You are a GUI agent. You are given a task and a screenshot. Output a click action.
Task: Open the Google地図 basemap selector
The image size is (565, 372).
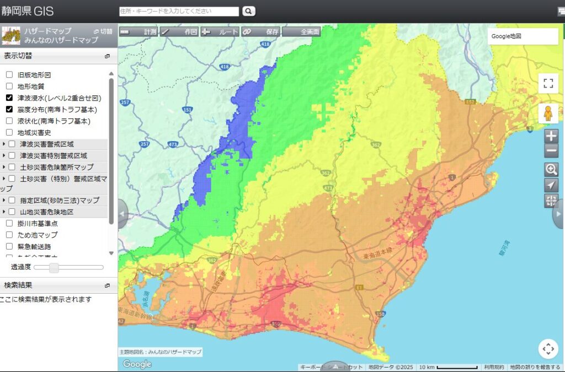[523, 36]
